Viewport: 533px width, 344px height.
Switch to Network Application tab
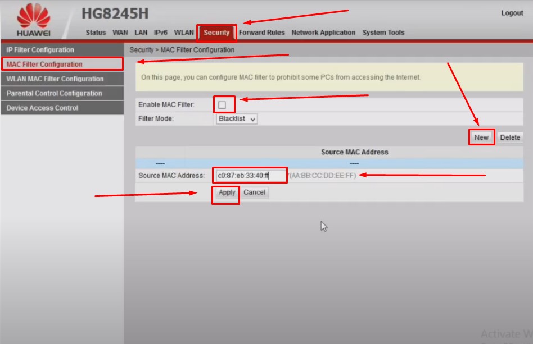[x=323, y=33]
